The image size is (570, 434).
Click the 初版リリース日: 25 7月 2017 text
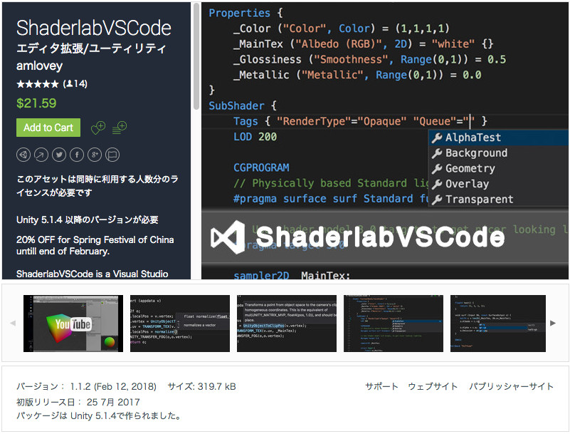click(78, 402)
